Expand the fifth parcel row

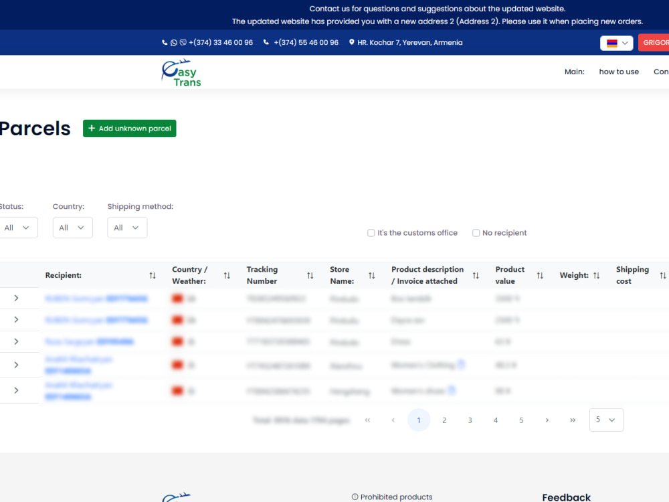click(16, 390)
